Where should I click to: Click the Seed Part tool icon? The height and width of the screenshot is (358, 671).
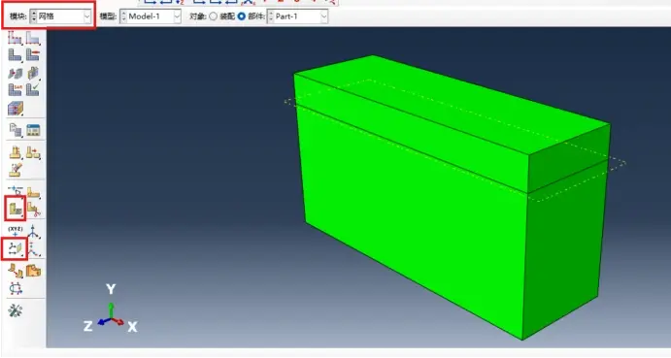pos(15,39)
